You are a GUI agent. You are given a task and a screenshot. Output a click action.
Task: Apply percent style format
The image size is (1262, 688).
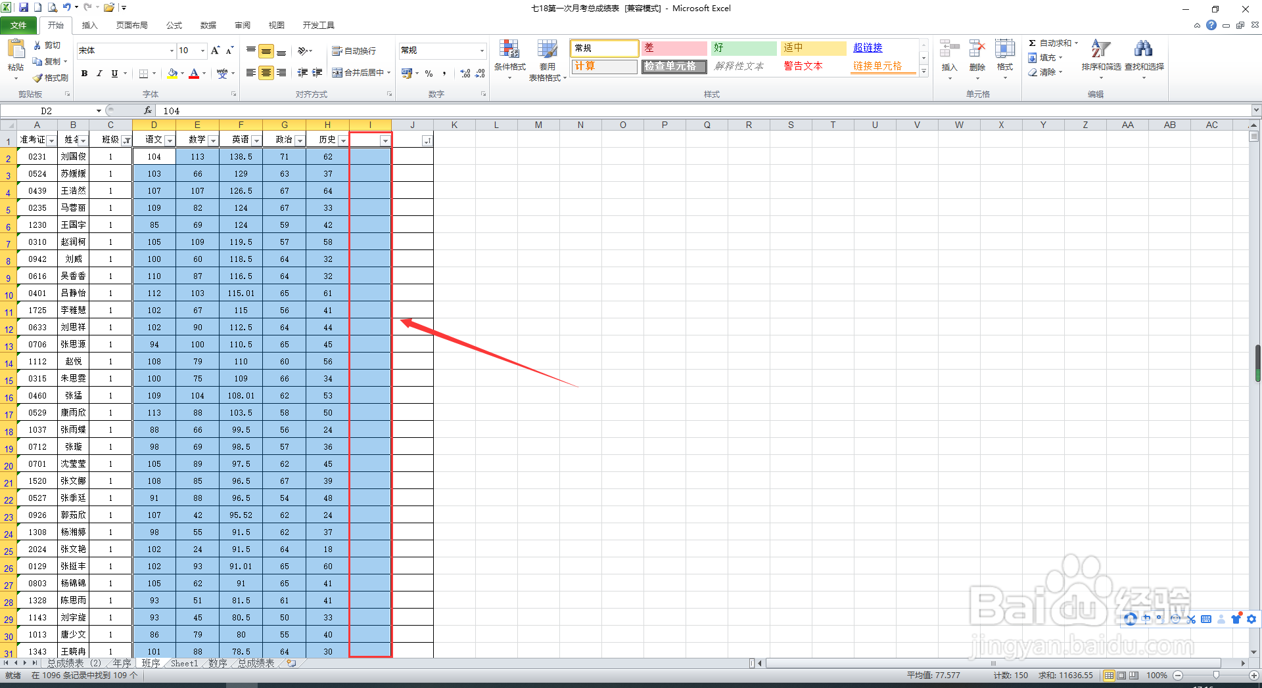(429, 74)
